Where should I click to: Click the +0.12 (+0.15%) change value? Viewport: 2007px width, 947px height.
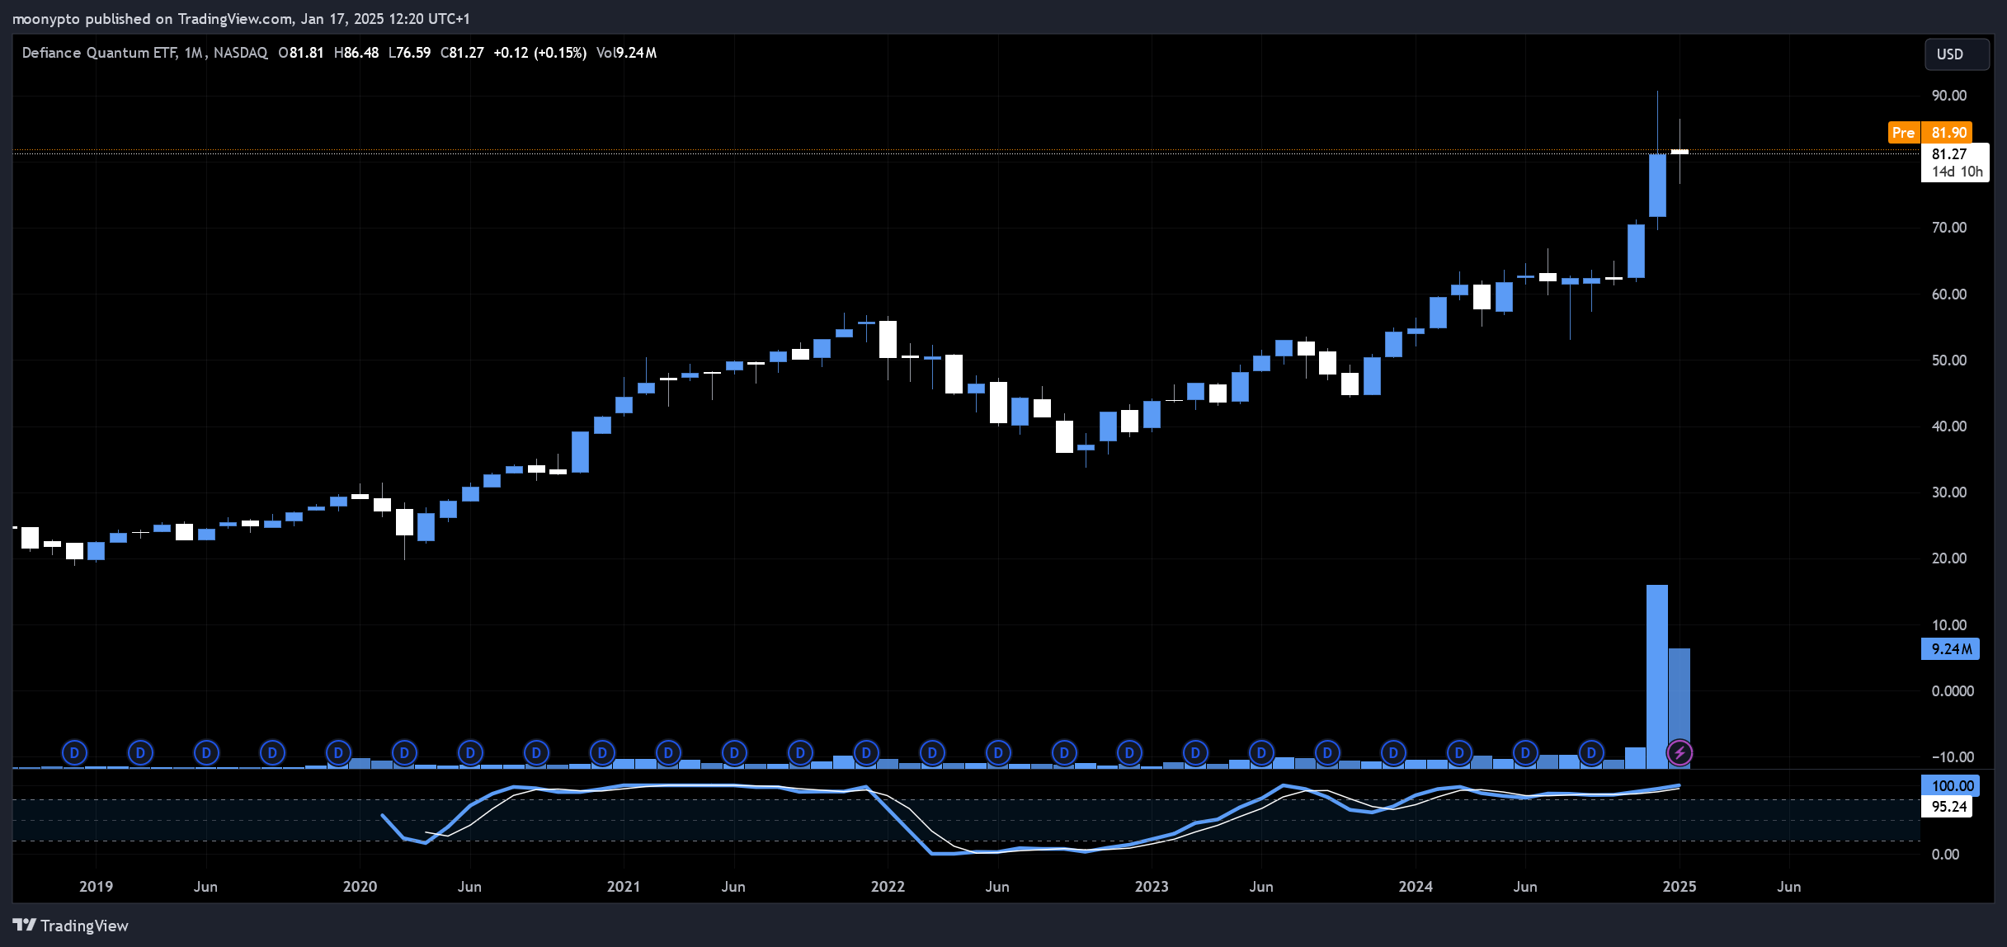click(x=540, y=53)
